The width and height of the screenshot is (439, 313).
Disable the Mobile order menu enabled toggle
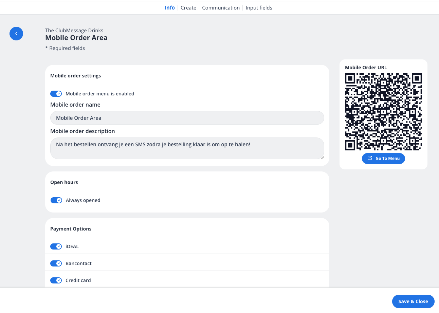(x=56, y=94)
